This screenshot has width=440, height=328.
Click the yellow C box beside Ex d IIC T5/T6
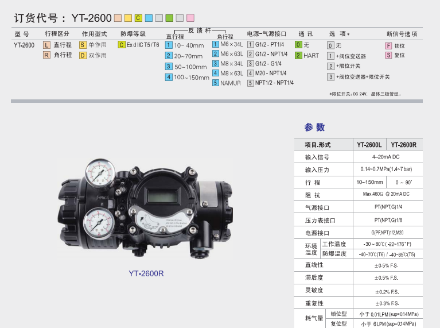(121, 45)
